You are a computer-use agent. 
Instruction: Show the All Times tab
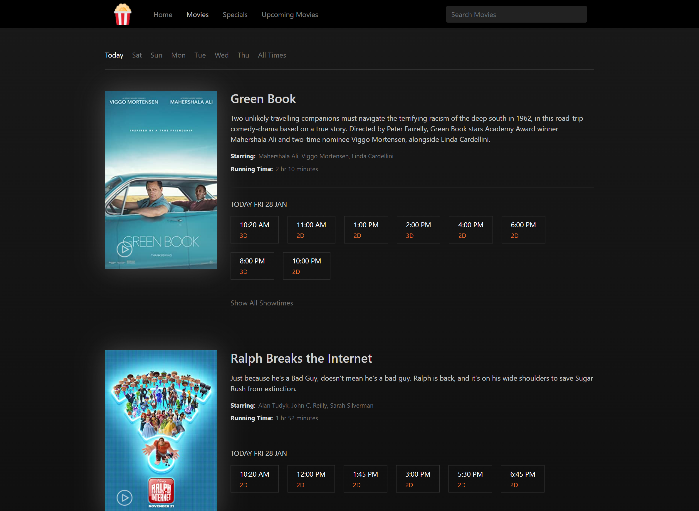(x=272, y=55)
